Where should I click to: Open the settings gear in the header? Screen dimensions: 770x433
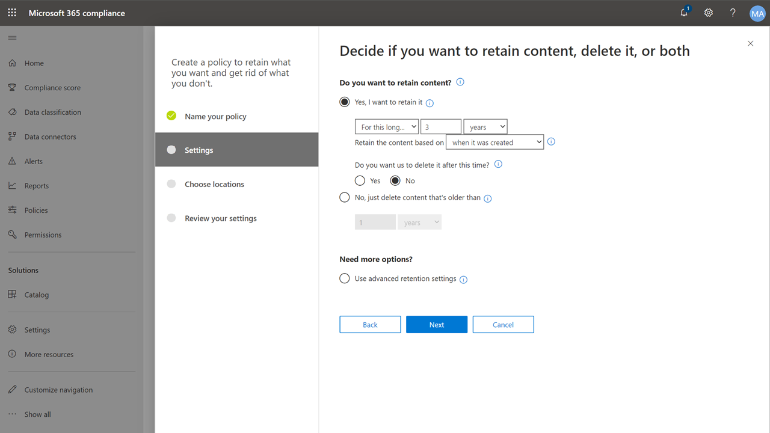(709, 13)
